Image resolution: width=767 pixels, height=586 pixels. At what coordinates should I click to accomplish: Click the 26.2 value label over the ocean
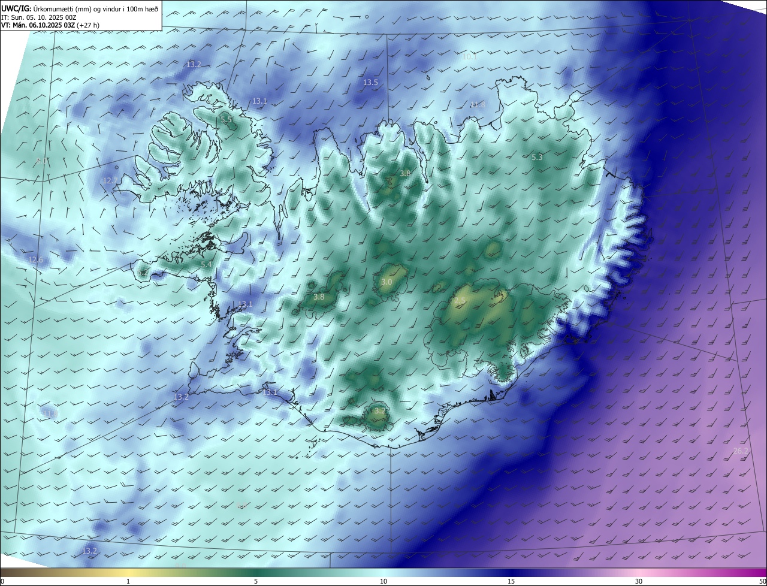pyautogui.click(x=741, y=451)
